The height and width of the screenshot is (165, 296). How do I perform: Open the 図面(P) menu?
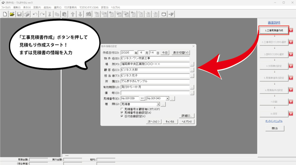tap(37, 7)
